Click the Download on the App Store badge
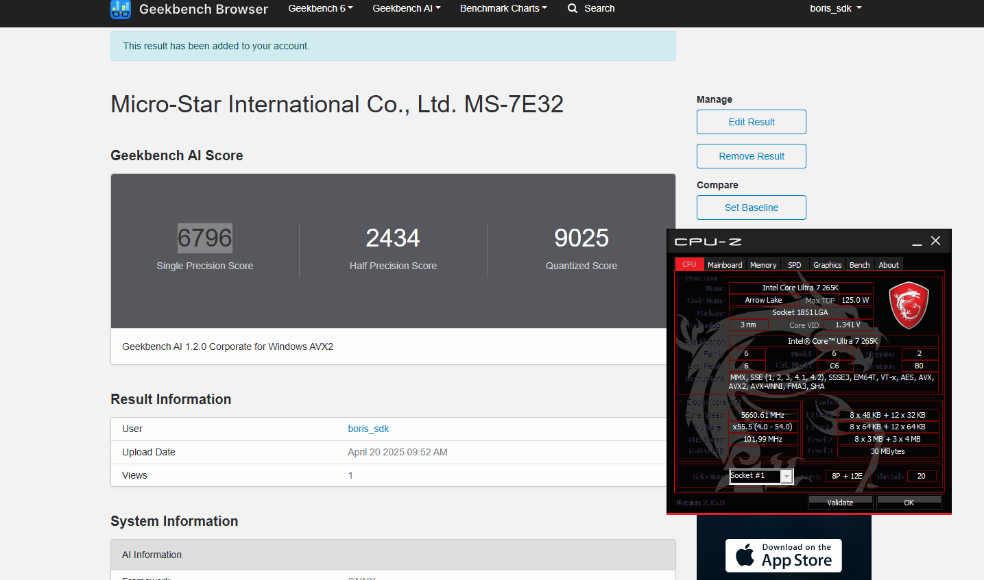This screenshot has height=580, width=984. click(784, 555)
